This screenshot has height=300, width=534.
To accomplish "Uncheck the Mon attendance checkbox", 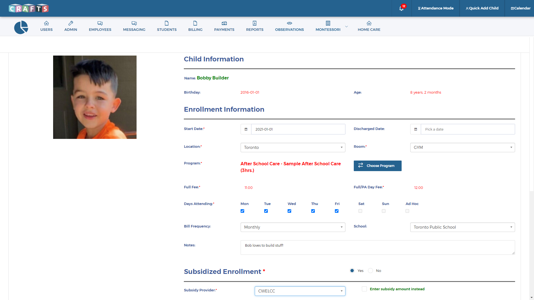I will (x=242, y=211).
